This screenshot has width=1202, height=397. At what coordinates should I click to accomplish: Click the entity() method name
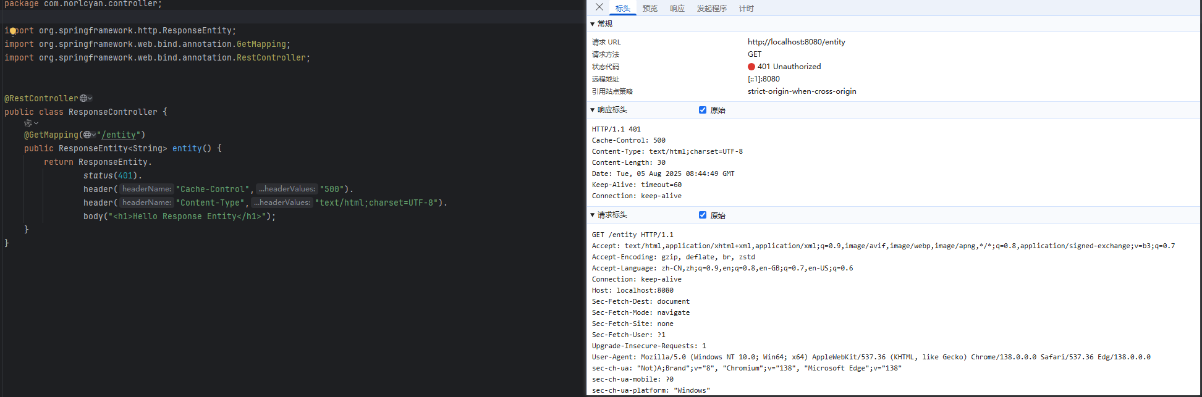pyautogui.click(x=187, y=148)
